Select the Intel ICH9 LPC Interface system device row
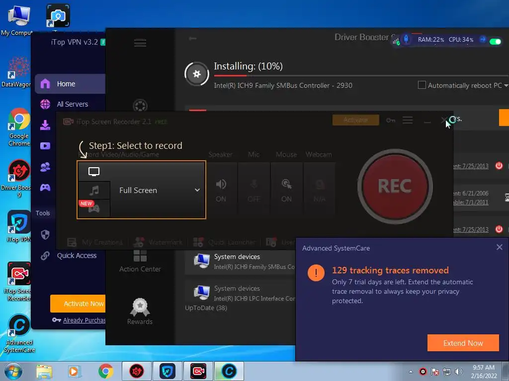The image size is (509, 381). click(240, 293)
